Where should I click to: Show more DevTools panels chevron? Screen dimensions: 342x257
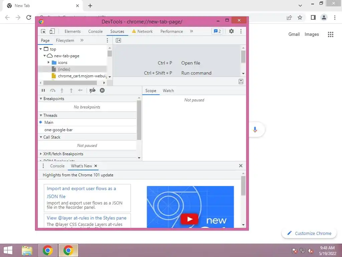[x=191, y=31]
